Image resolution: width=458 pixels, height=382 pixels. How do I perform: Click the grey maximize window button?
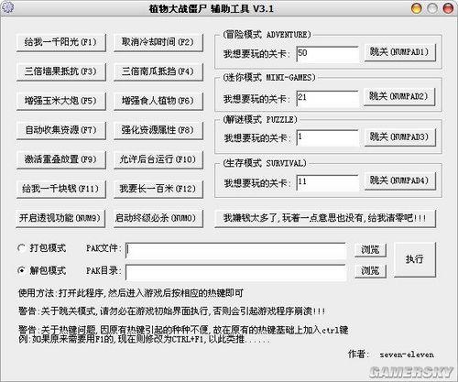(432, 8)
